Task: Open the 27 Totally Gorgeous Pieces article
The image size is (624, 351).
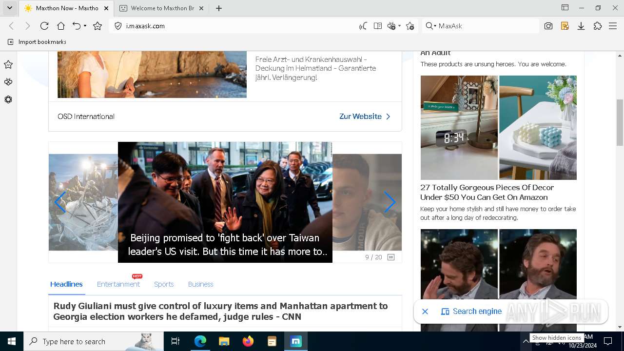Action: 487,192
